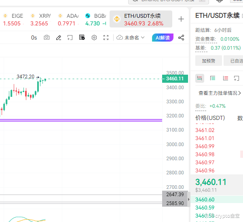
Task: Open chart settings hexagon icon
Action: (94, 38)
